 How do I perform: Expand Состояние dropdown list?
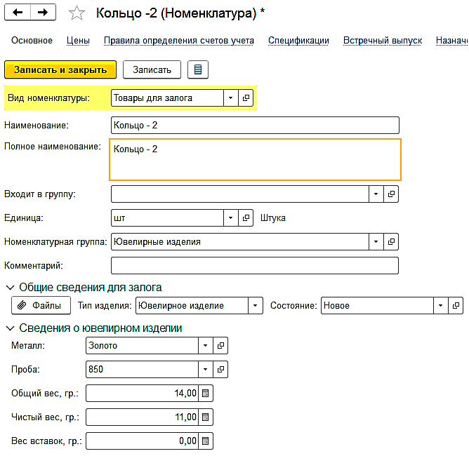pyautogui.click(x=441, y=305)
